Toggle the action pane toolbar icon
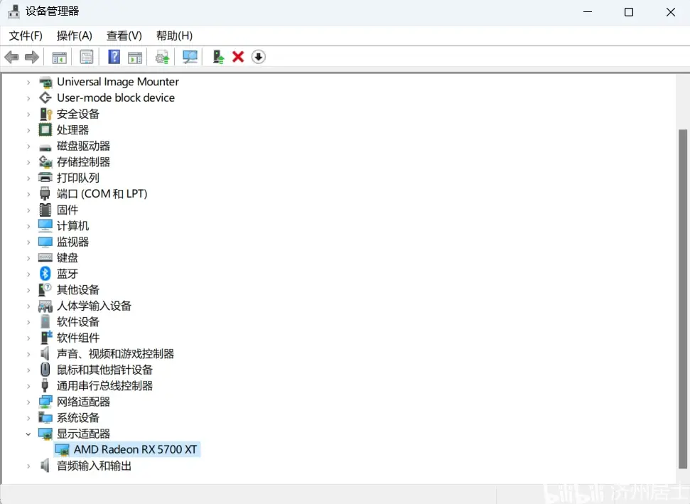 (134, 57)
